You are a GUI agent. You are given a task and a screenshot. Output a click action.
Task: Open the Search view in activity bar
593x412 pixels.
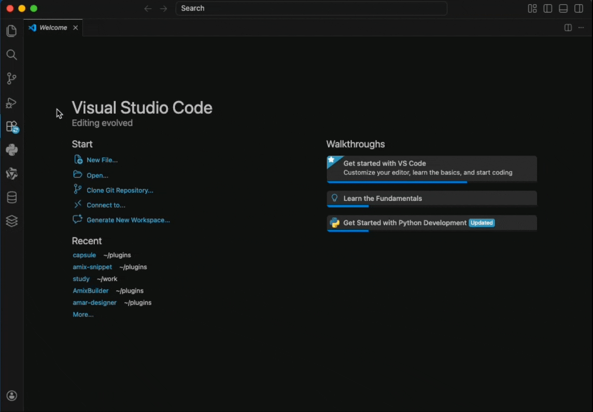coord(11,55)
